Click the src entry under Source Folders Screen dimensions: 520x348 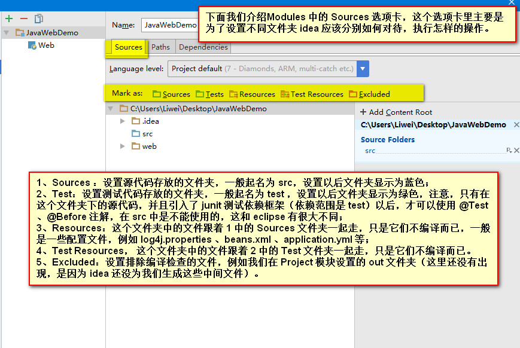click(370, 151)
